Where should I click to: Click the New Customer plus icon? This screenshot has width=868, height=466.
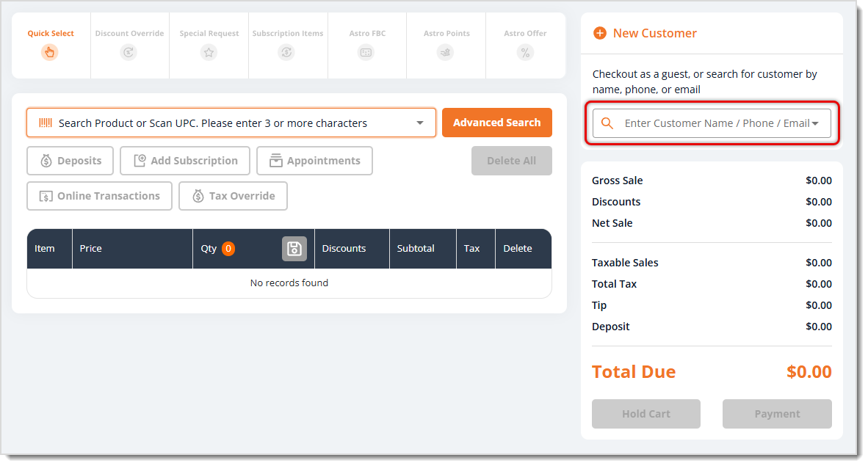click(x=599, y=33)
